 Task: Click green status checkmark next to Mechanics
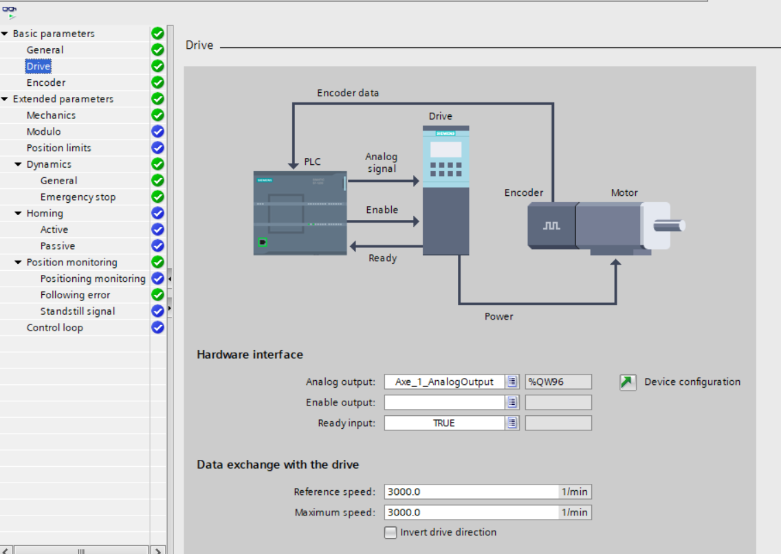pos(157,115)
